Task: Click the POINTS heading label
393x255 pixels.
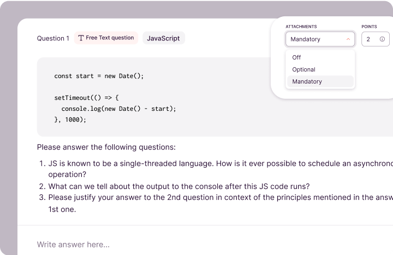Action: 369,26
